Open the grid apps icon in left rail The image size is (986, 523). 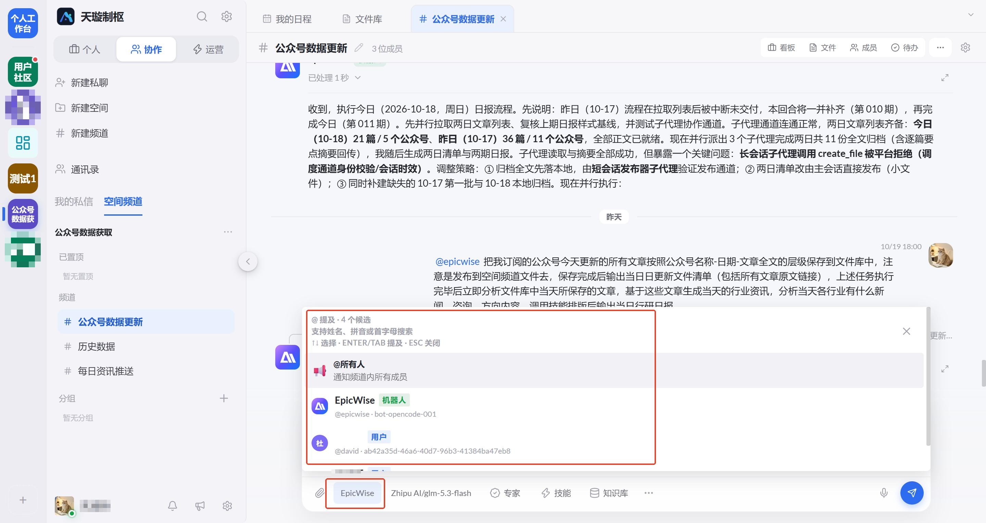[23, 143]
